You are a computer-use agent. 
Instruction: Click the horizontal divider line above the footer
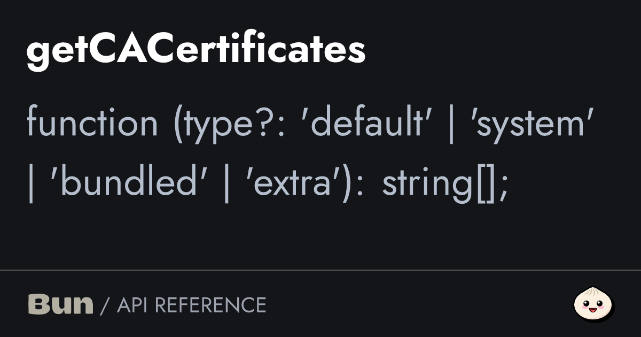[320, 270]
